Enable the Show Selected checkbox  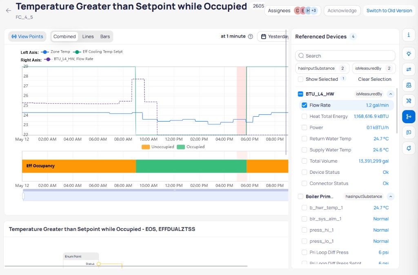300,79
